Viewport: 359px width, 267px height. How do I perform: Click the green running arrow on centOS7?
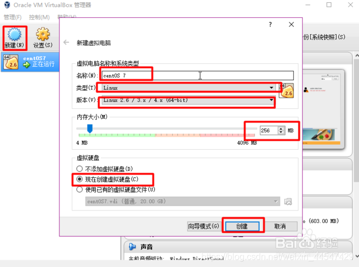coord(26,65)
